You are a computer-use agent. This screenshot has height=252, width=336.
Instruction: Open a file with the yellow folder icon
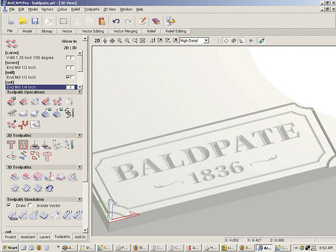pos(23,22)
